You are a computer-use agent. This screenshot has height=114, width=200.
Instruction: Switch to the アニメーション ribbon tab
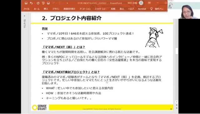85,9
